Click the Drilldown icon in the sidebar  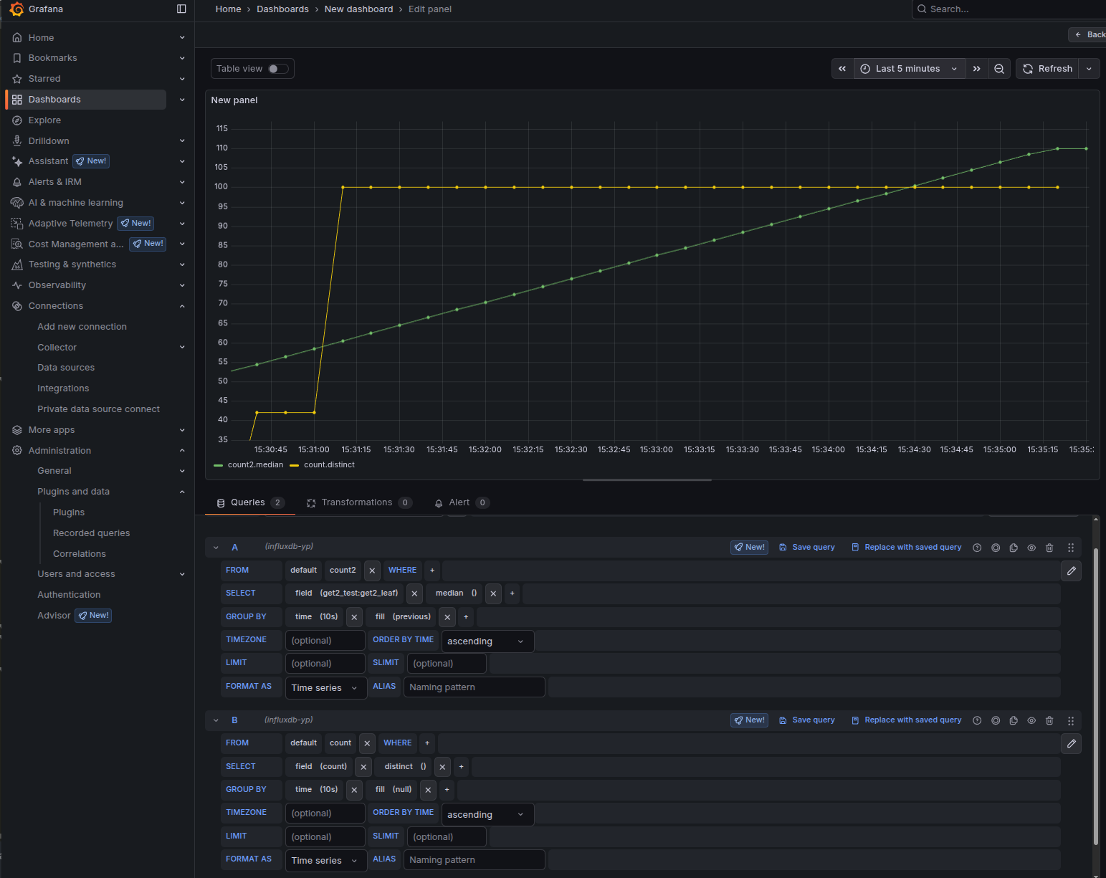click(x=17, y=140)
